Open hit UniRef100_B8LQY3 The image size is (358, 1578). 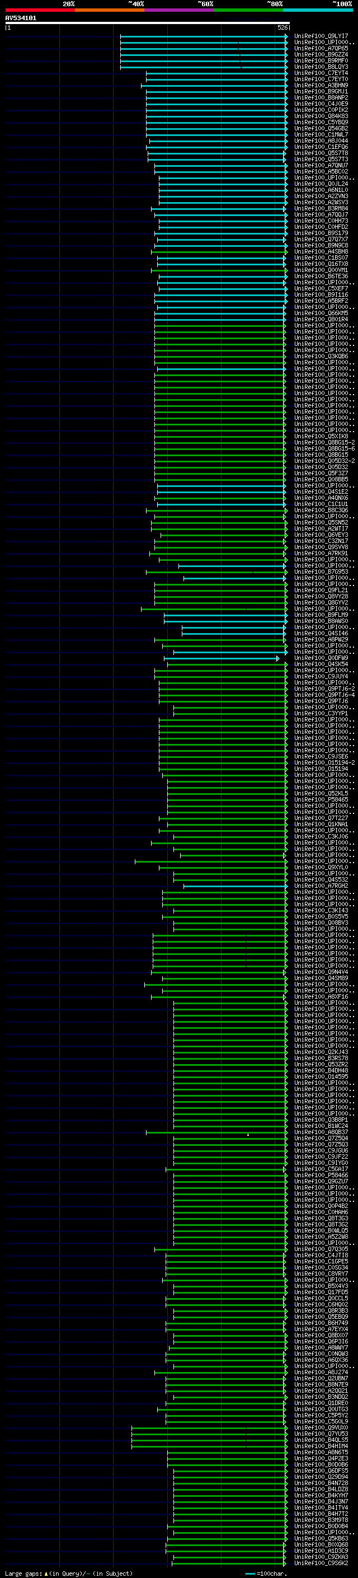pyautogui.click(x=321, y=67)
